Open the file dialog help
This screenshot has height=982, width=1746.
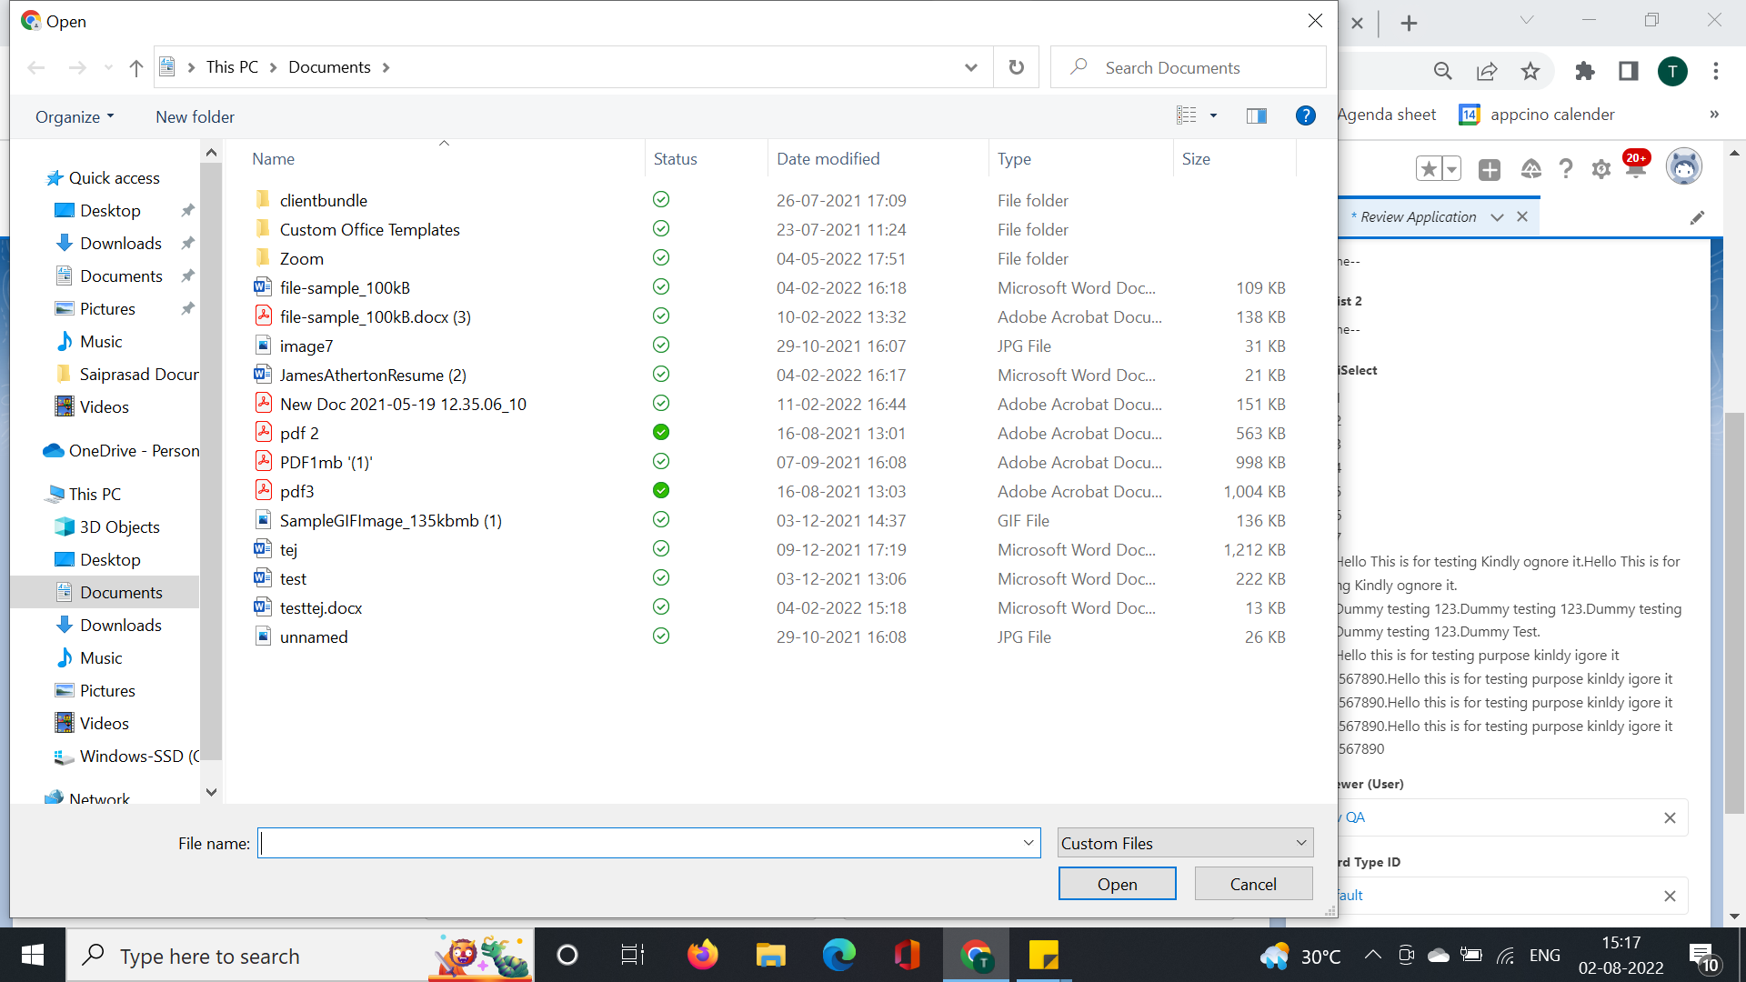(x=1305, y=115)
